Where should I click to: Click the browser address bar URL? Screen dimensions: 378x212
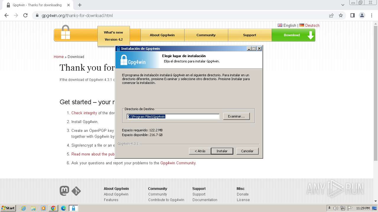pos(77,16)
